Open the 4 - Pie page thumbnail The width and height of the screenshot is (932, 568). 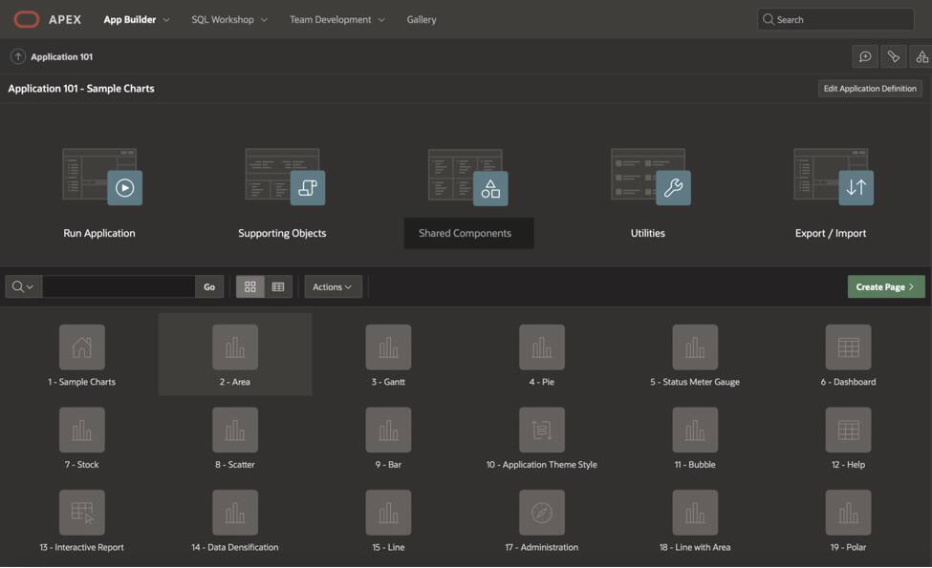tap(542, 347)
